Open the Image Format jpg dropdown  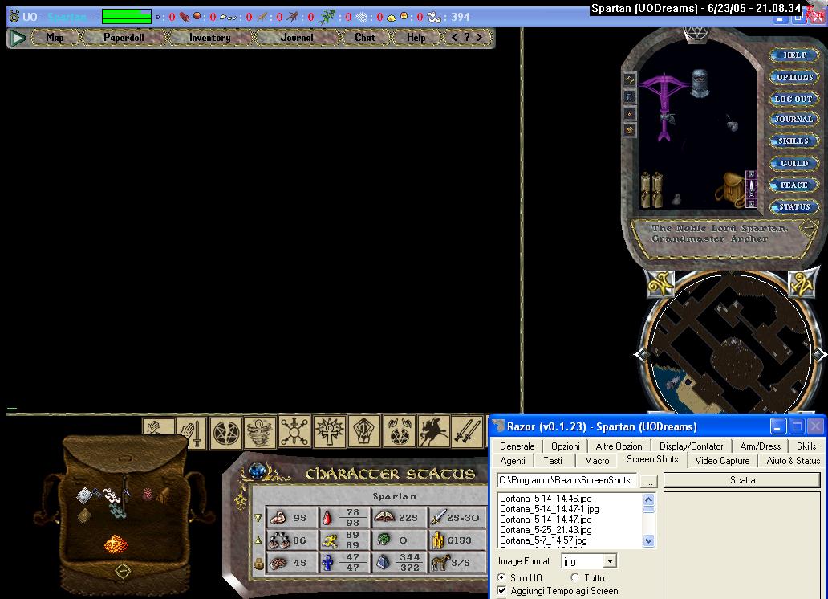tap(610, 561)
